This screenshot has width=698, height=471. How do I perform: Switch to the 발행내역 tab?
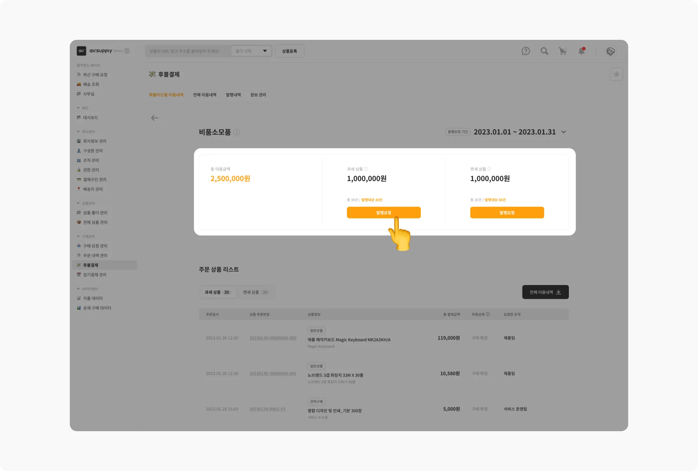(233, 95)
